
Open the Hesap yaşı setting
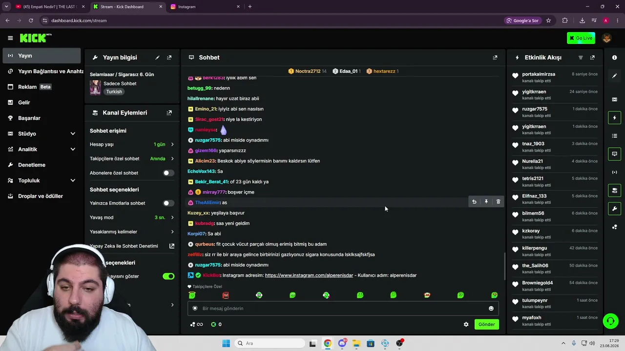[x=132, y=144]
